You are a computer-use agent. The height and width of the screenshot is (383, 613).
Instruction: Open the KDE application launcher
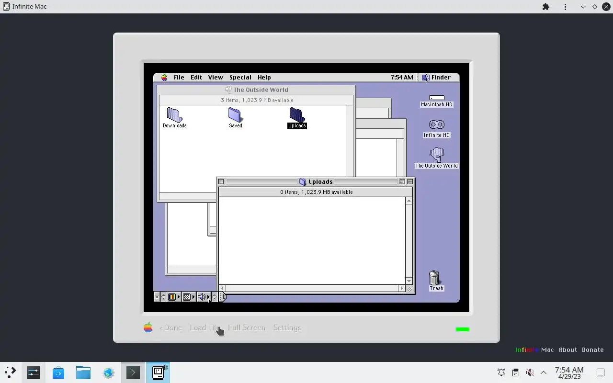[x=10, y=372]
